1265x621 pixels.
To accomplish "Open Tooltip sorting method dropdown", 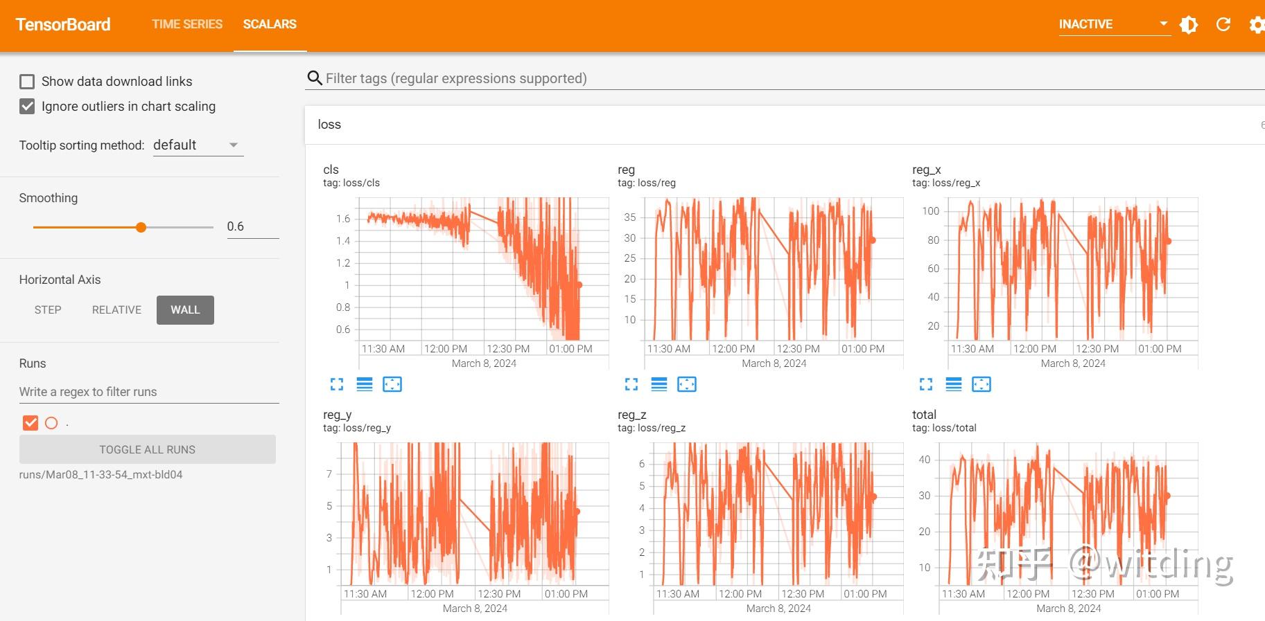I will coord(198,145).
